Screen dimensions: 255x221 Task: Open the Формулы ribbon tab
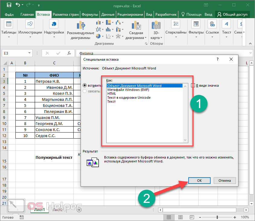90,14
